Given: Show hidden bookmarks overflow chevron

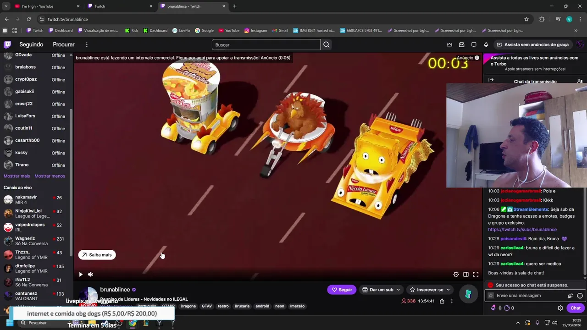Looking at the screenshot, I should coord(576,31).
